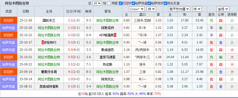Open away team AEP帕福斯
238x98 pixels.
click(x=106, y=35)
